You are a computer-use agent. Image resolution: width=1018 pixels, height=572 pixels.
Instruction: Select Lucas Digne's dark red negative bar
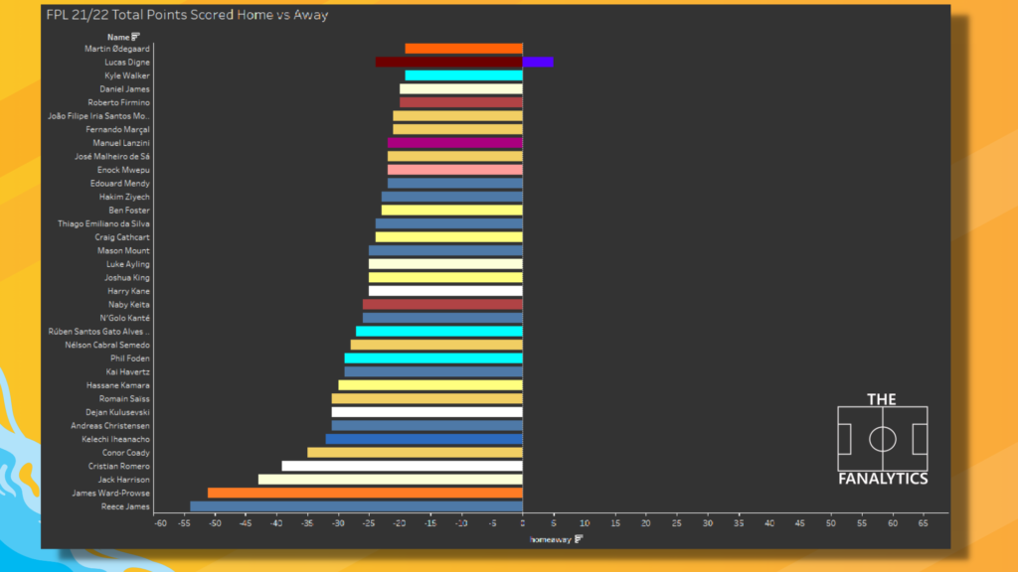click(448, 63)
